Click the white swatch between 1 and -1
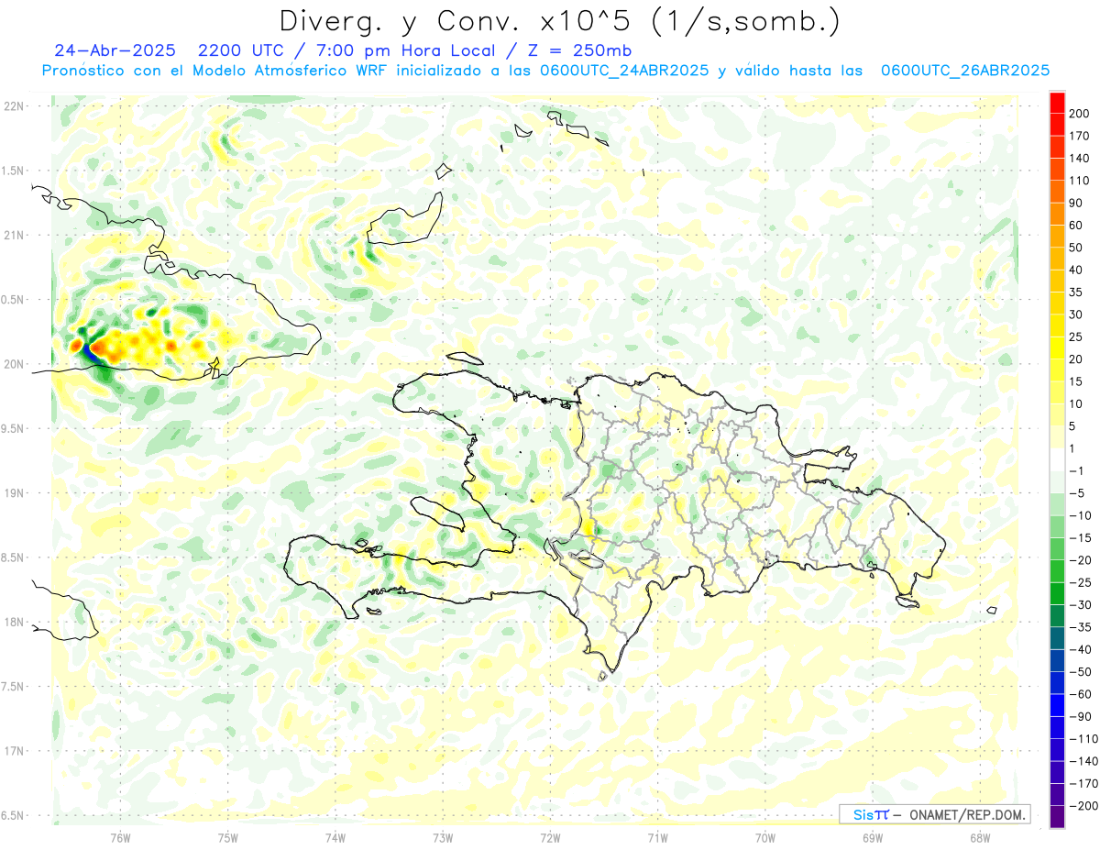The height and width of the screenshot is (850, 1100). click(x=1058, y=460)
